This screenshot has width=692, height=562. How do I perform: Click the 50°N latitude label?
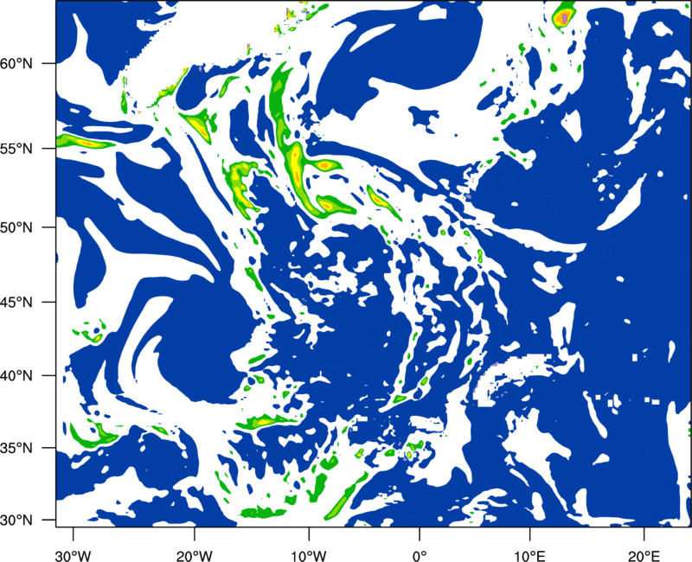16,227
